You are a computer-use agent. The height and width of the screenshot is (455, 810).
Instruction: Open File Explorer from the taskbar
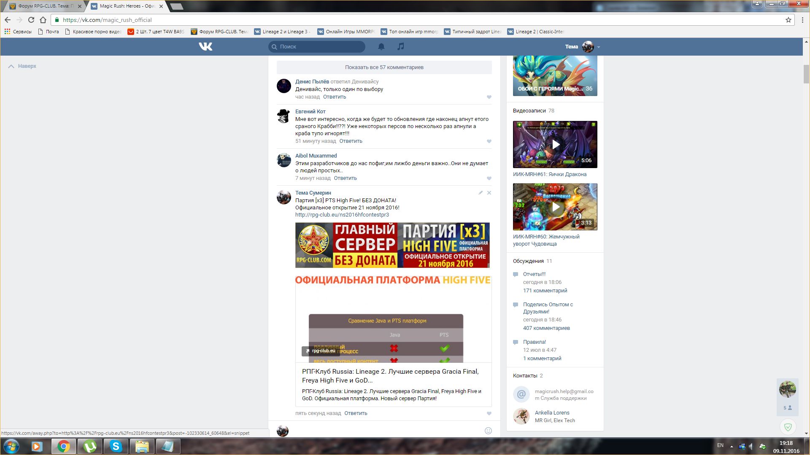[142, 446]
